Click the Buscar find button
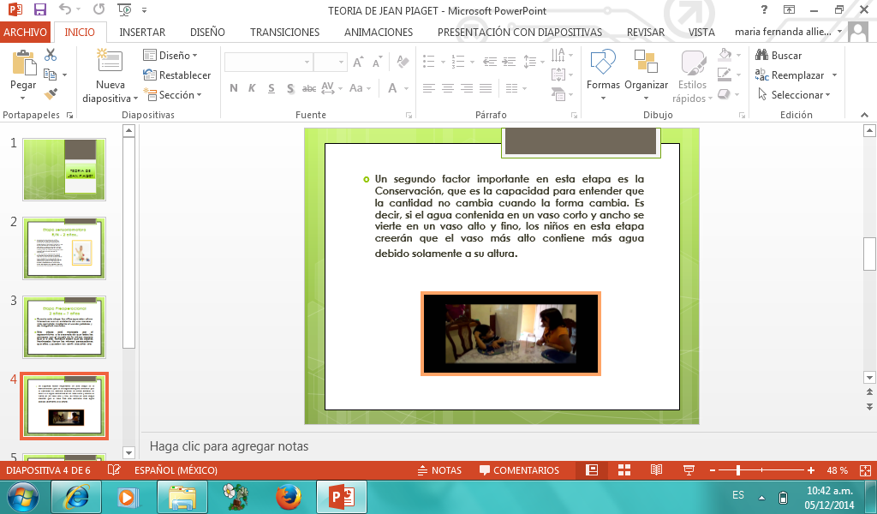Viewport: 877px width, 514px height. pyautogui.click(x=778, y=56)
